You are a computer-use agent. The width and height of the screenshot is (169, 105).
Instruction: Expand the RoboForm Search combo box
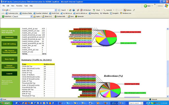(31, 17)
